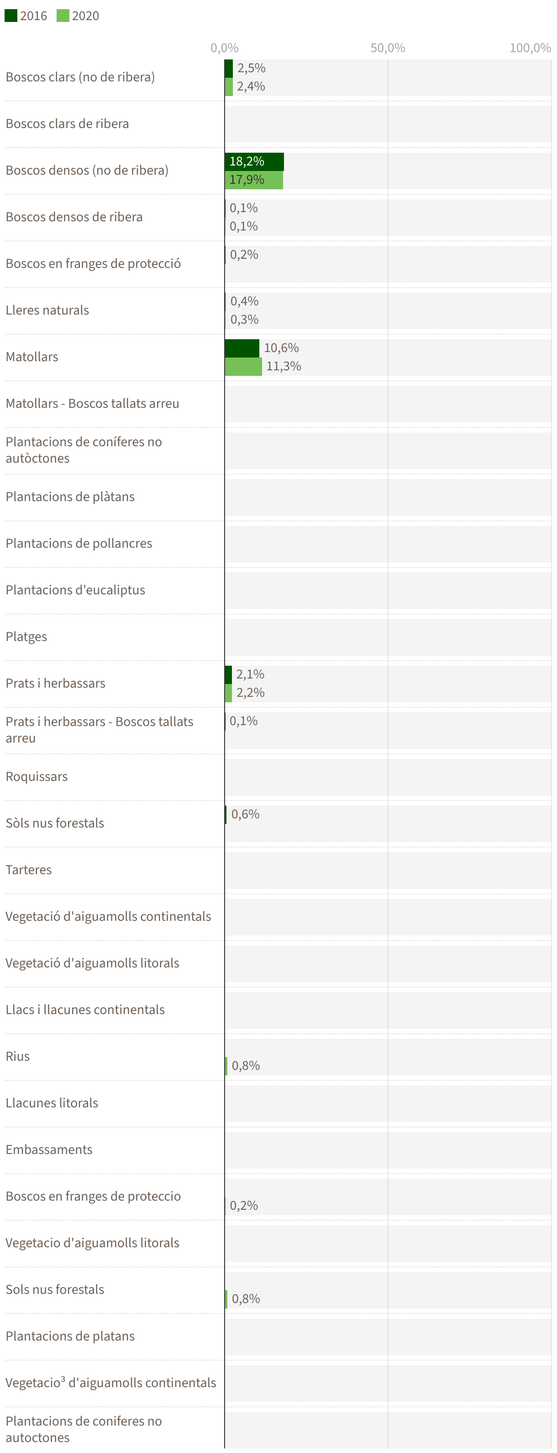
Task: Click the 2020 legend label
Action: click(x=86, y=16)
